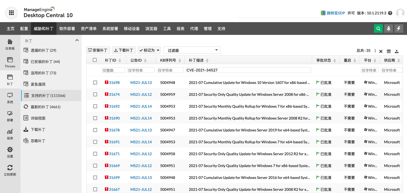Click the help question mark icon
407x193 pixels.
coord(390,13)
